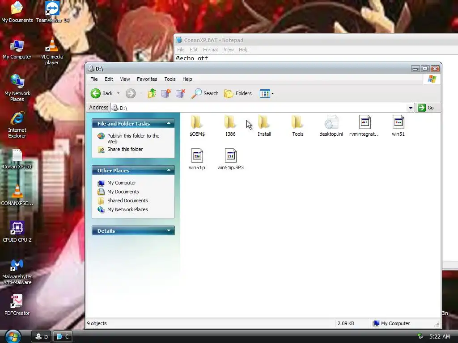Go back using the Back button
Viewport: 458px width, 343px height.
pos(102,93)
